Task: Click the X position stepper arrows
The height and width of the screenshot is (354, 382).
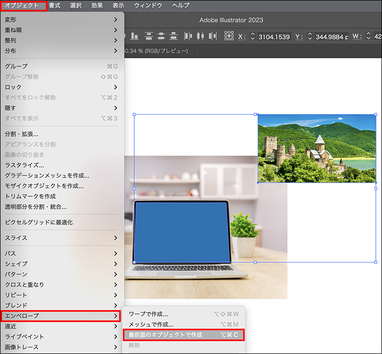Action: pos(252,37)
